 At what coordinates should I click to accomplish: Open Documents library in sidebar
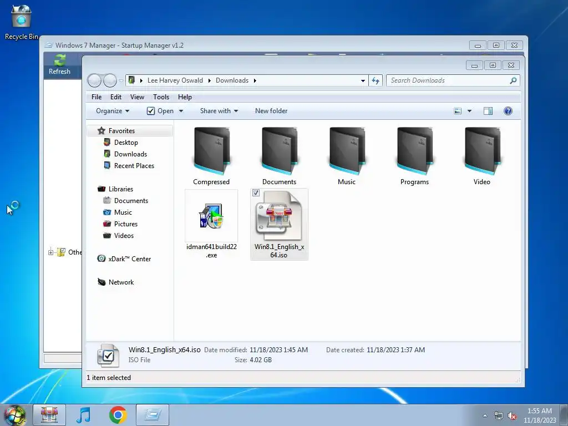(x=131, y=201)
